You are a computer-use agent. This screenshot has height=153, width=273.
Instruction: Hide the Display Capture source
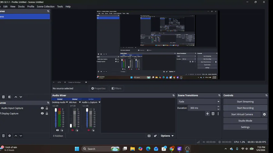tap(42, 113)
